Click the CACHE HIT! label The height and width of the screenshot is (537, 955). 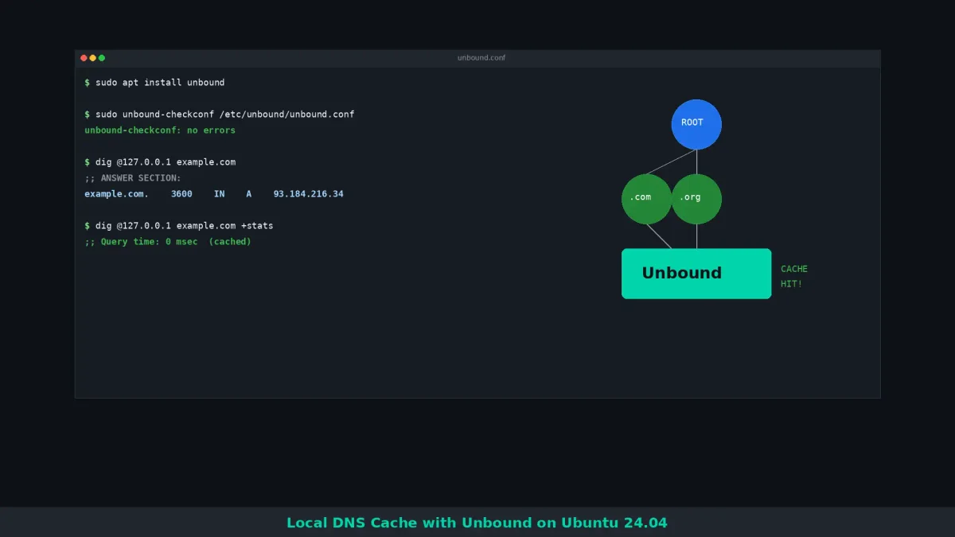coord(794,276)
